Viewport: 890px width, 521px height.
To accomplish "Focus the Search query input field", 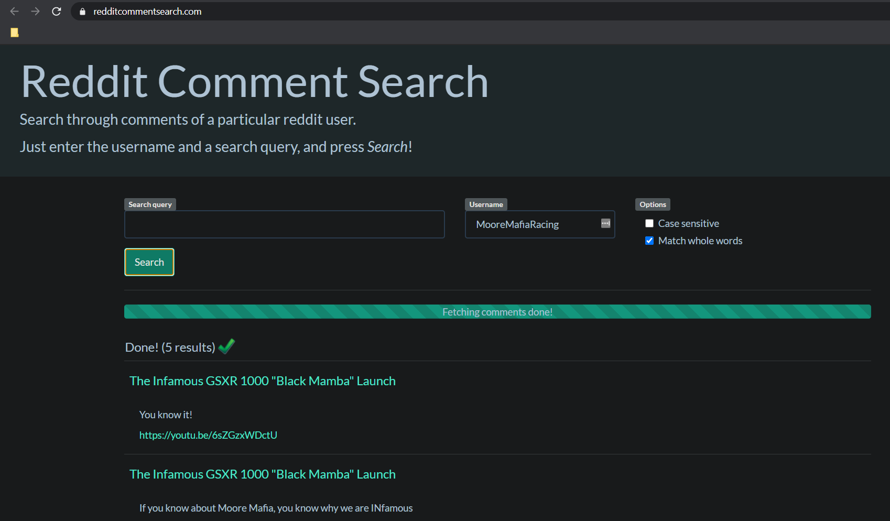I will (285, 224).
